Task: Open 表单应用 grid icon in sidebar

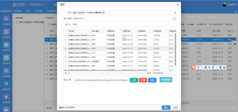Action: [6, 58]
